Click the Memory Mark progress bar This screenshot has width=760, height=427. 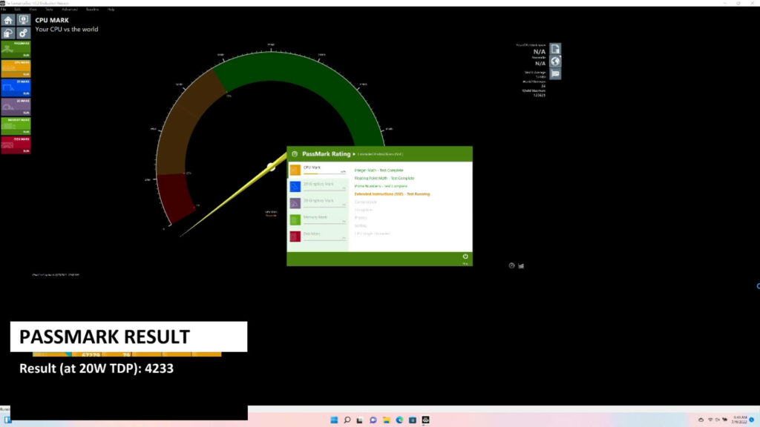click(x=324, y=222)
